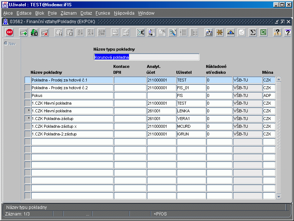Click the scissors cut icon
Screen dimensions: 294x221
[141, 33]
